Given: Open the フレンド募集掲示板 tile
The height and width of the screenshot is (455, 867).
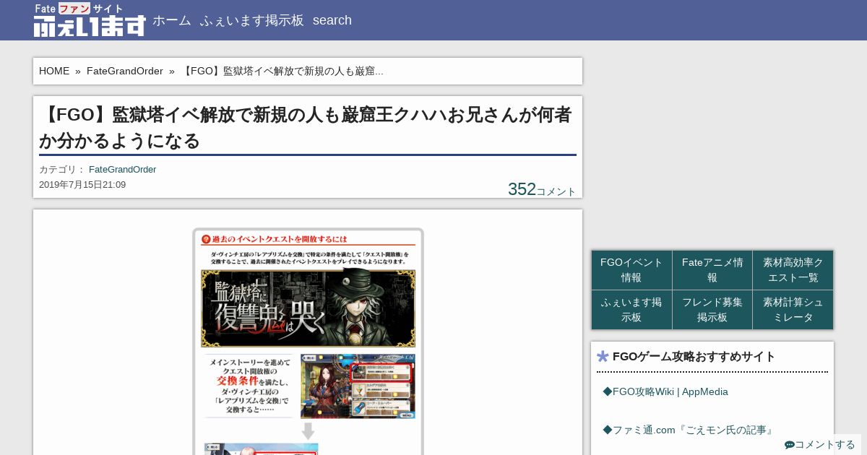Looking at the screenshot, I should [712, 310].
